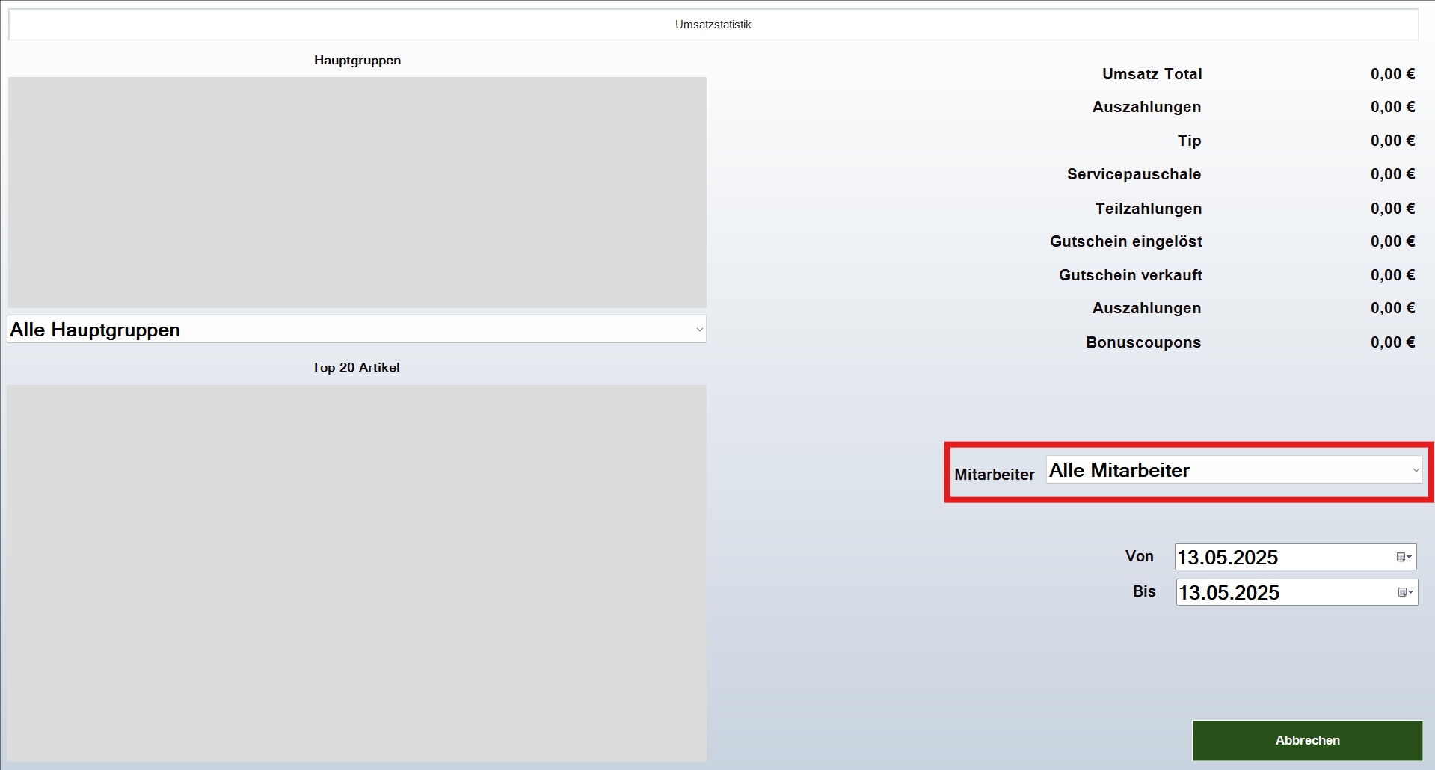Click the Mitarbeiter field label
The image size is (1435, 770).
point(994,475)
